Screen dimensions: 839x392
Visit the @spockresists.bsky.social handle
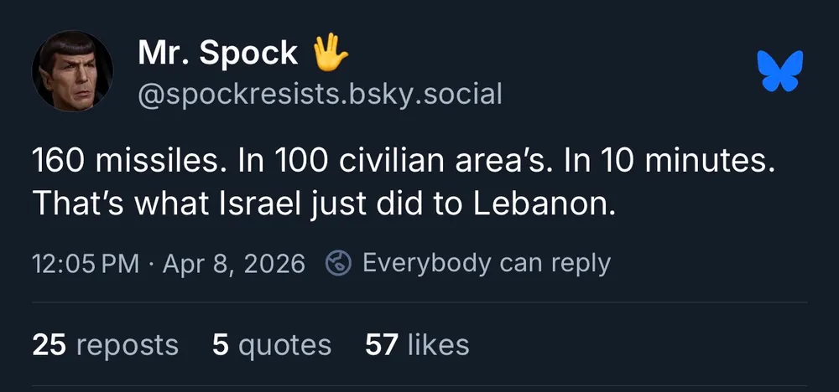click(x=319, y=94)
